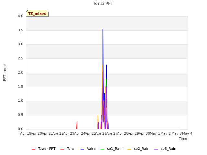This screenshot has width=207, height=155.
Task: Click the Time x-axis label
Action: 183,139
